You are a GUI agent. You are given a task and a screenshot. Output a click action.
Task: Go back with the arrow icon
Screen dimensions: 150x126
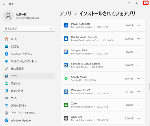tap(4, 4)
